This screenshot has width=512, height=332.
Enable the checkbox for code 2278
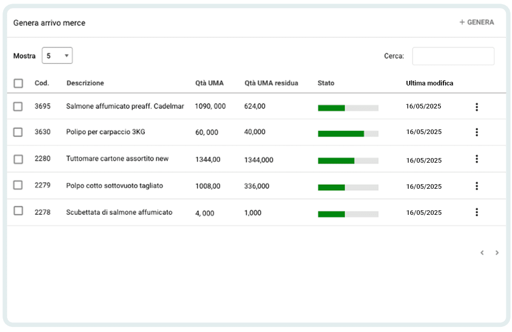pyautogui.click(x=18, y=211)
